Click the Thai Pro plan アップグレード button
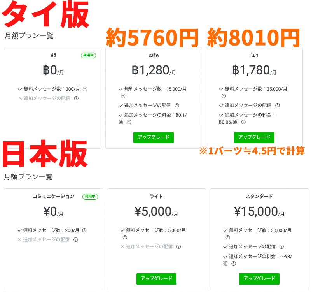This screenshot has width=311, height=292. [254, 137]
